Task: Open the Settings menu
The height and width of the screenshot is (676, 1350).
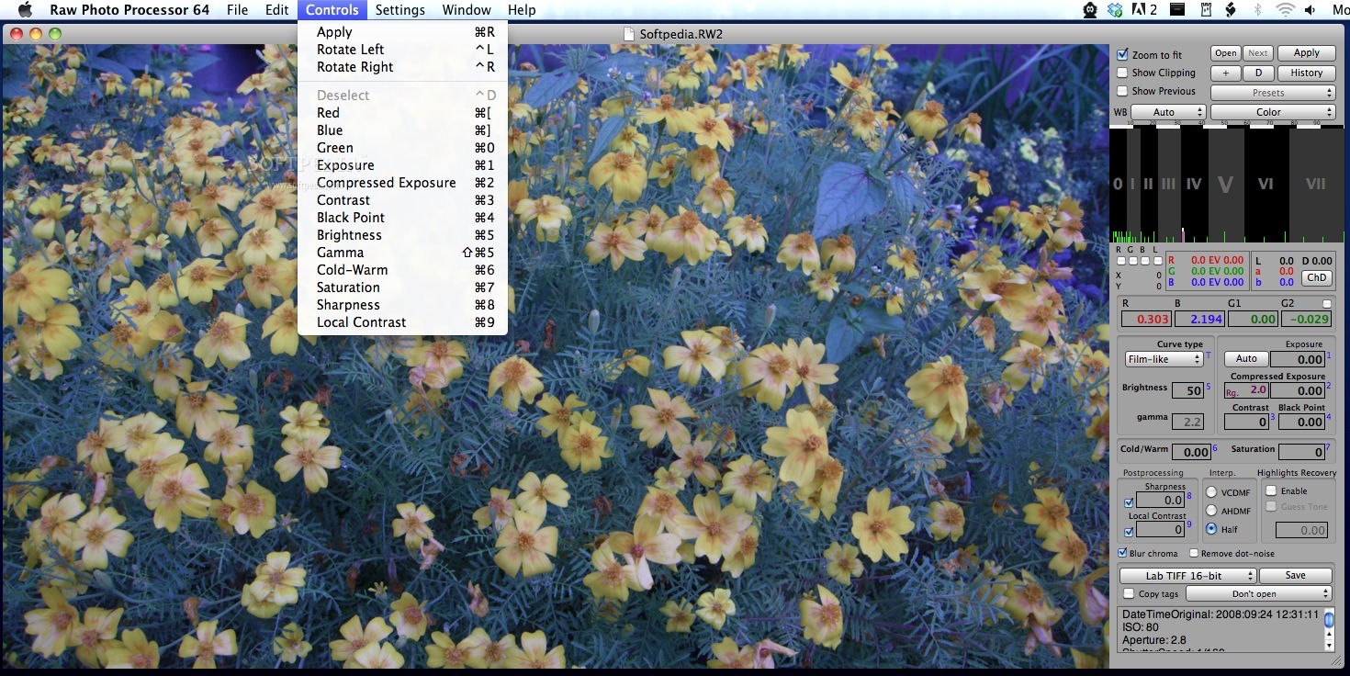Action: (400, 10)
